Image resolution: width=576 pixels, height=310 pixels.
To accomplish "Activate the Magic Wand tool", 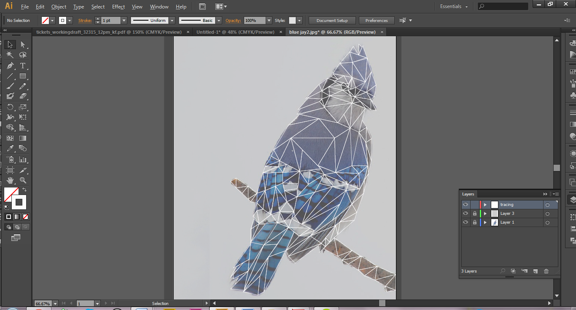I will point(10,55).
